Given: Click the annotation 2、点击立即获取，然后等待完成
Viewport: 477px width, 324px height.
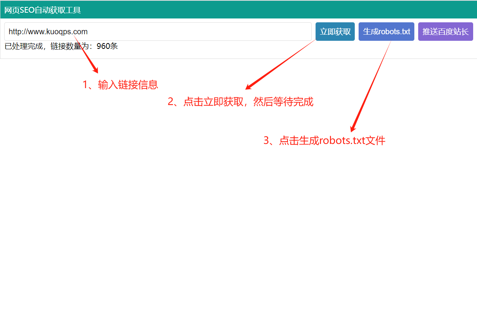Looking at the screenshot, I should [x=240, y=102].
